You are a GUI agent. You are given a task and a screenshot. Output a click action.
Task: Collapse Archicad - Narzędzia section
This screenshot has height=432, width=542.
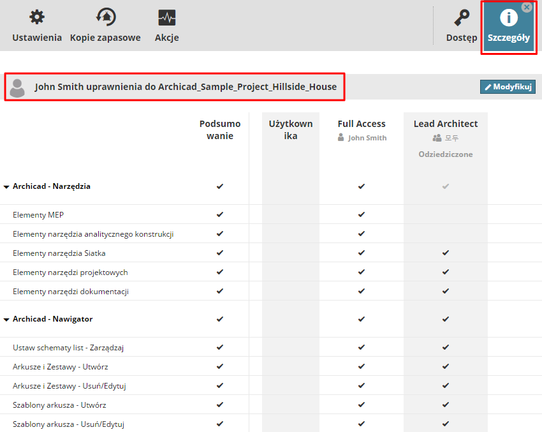[6, 187]
